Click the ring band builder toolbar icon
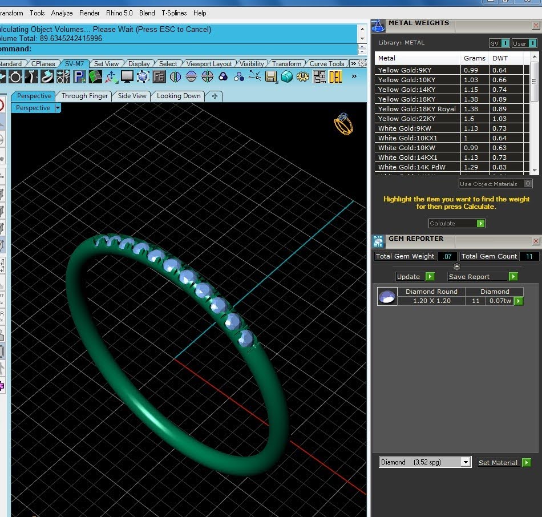The height and width of the screenshot is (517, 542). click(x=15, y=77)
